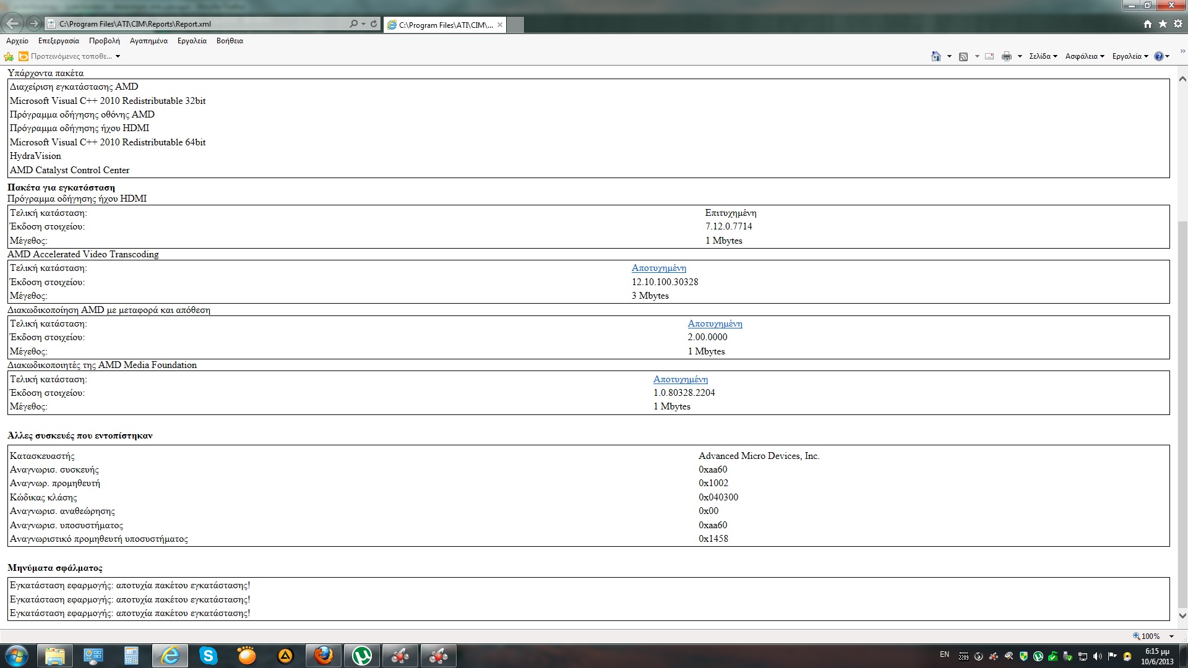Click the RSS feeds icon
Screen dimensions: 1188x668
tap(963, 56)
